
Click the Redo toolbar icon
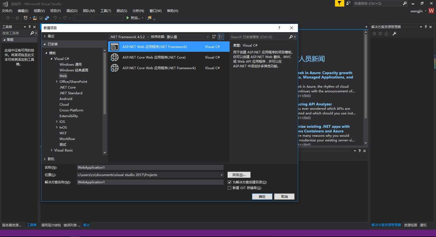pyautogui.click(x=65, y=18)
